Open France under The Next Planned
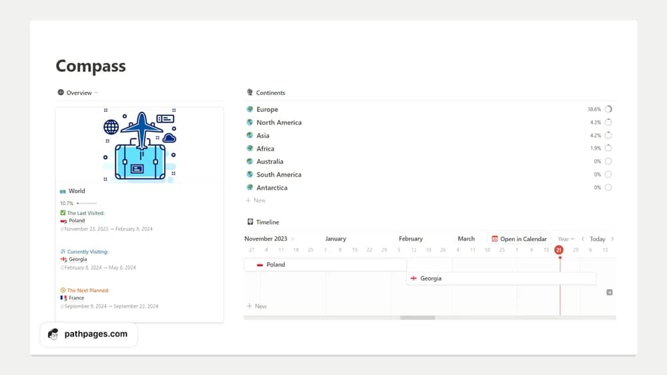 point(77,298)
